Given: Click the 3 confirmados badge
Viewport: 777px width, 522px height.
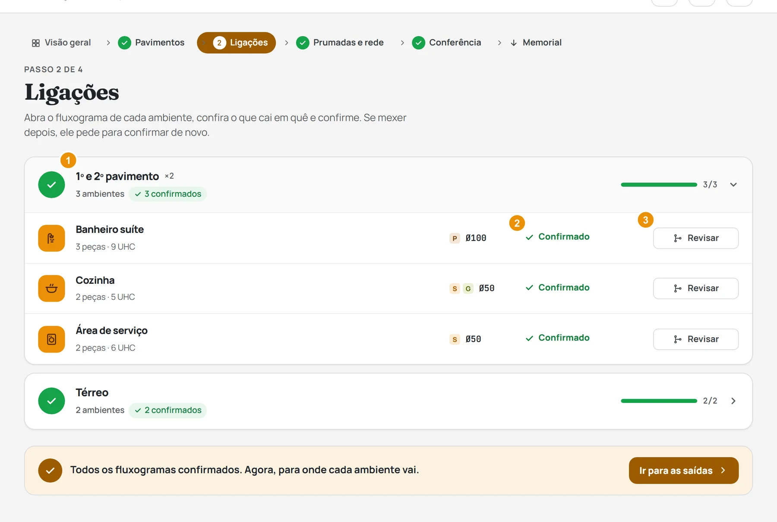Looking at the screenshot, I should tap(168, 194).
